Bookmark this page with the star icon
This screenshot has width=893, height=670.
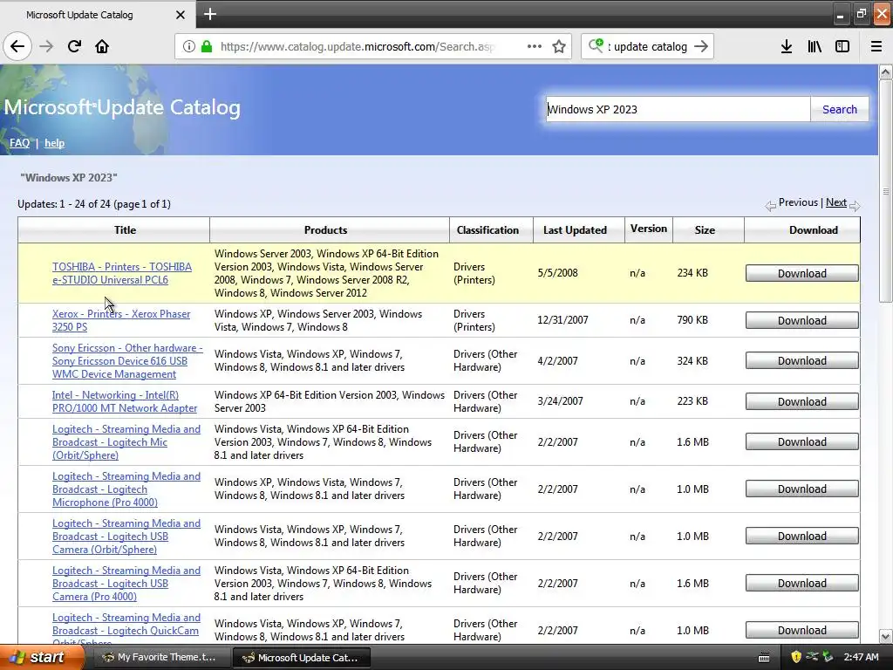(559, 46)
